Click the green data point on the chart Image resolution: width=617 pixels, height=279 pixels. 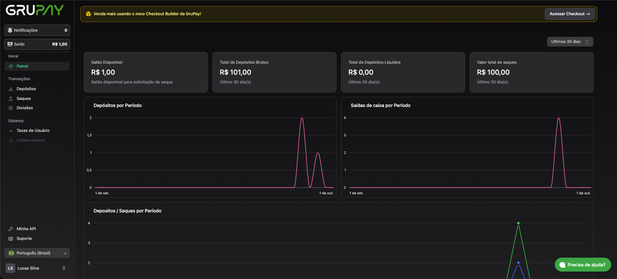[x=518, y=223]
